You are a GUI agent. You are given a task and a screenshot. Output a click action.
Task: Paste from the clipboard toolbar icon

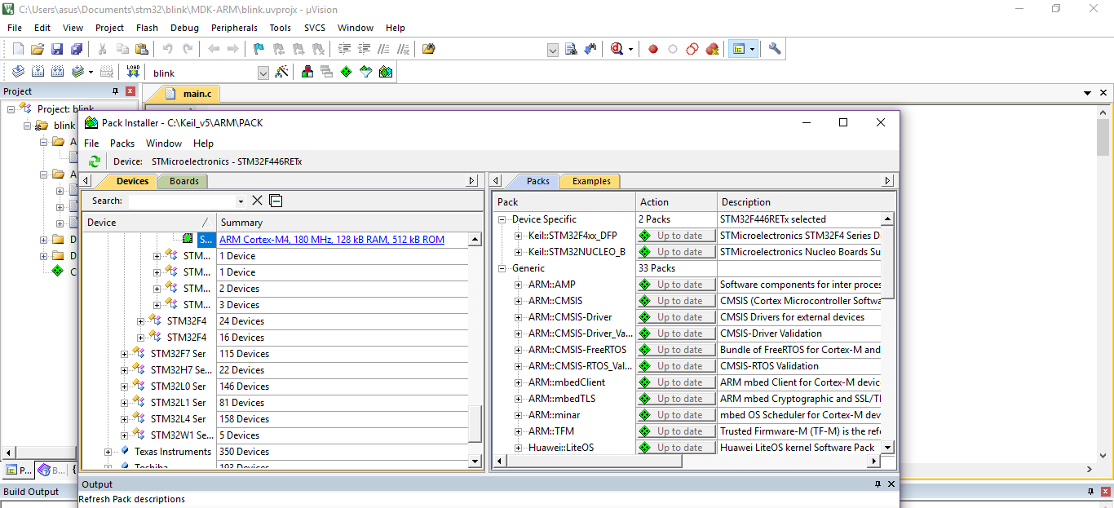142,49
